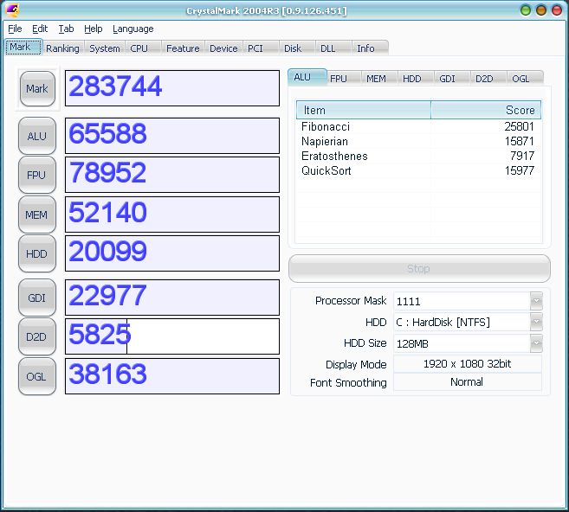Click the HDD score 20099
The width and height of the screenshot is (569, 512).
coord(172,253)
